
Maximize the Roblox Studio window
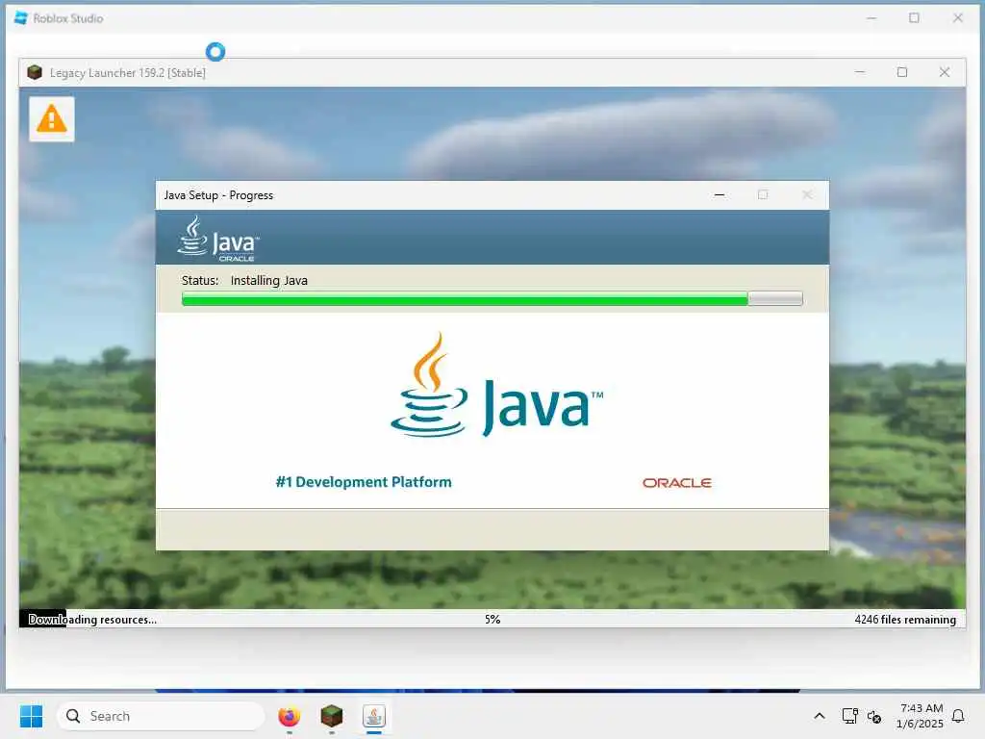914,18
